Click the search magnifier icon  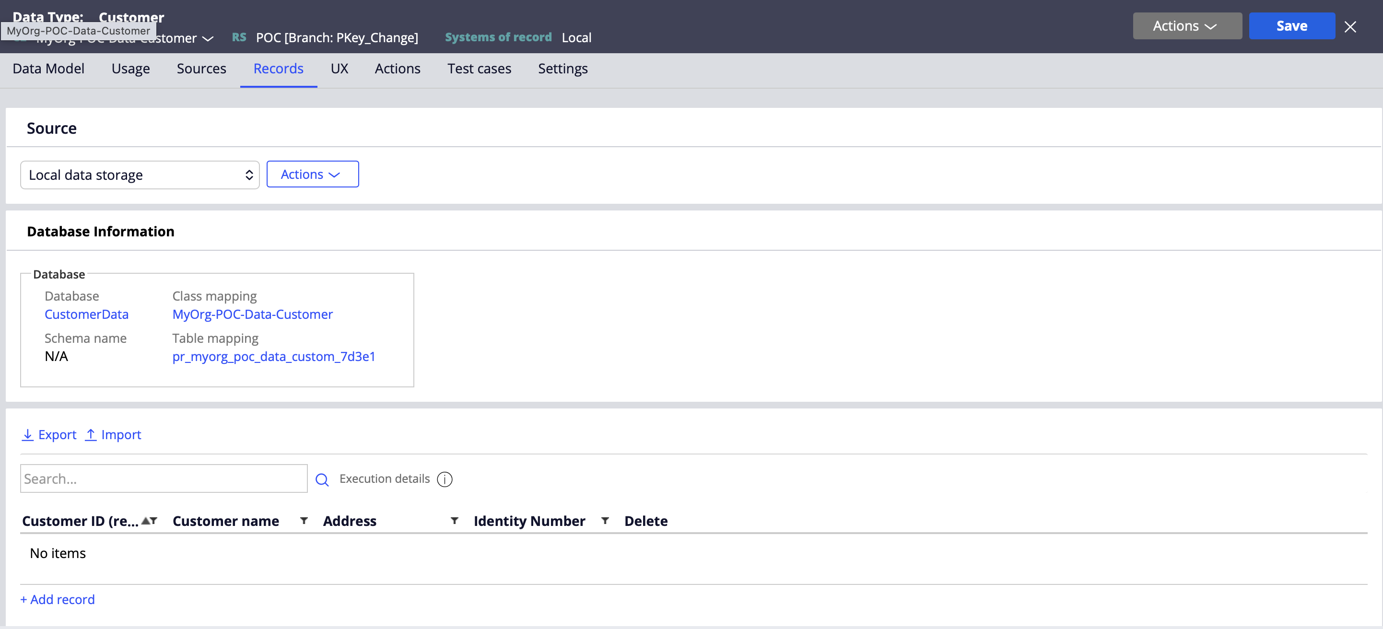tap(322, 479)
